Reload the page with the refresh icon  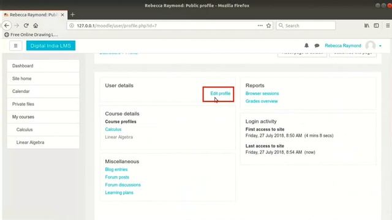click(x=26, y=26)
